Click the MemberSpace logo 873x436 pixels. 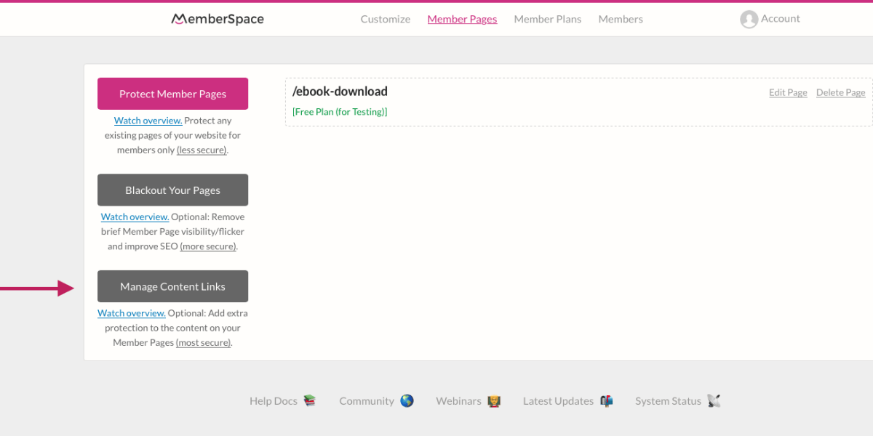pyautogui.click(x=218, y=19)
